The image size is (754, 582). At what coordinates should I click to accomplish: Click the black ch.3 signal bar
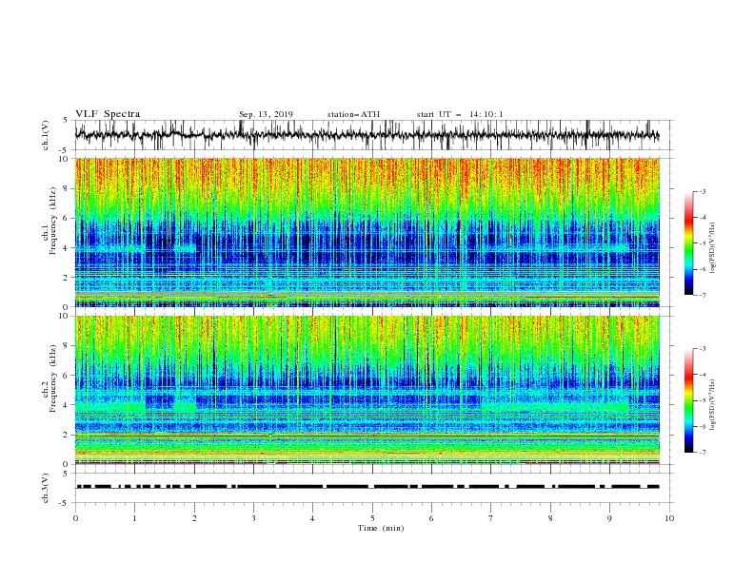[x=367, y=487]
